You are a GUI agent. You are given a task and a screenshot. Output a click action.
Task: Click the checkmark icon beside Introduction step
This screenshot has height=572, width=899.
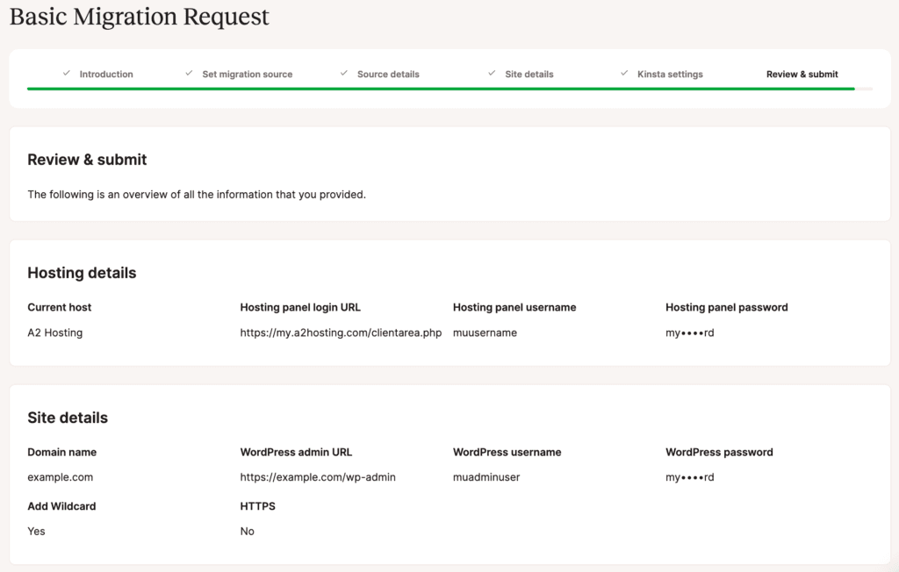pos(67,74)
